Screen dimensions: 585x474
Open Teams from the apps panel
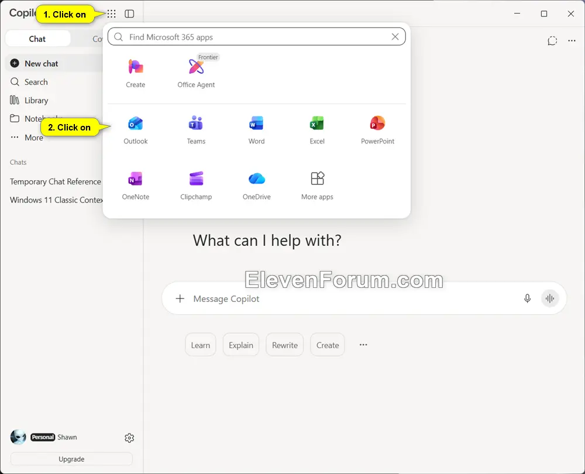pyautogui.click(x=196, y=130)
